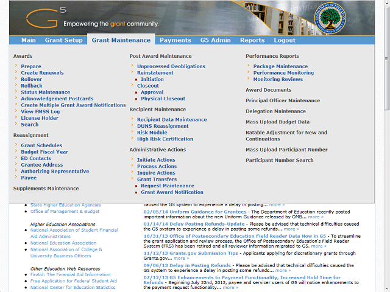Open Physical Closeout link
390x292 pixels.
click(163, 99)
